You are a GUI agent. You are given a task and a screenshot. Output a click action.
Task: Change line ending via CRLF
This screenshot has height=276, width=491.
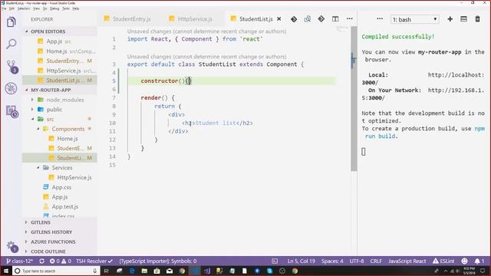(376, 261)
